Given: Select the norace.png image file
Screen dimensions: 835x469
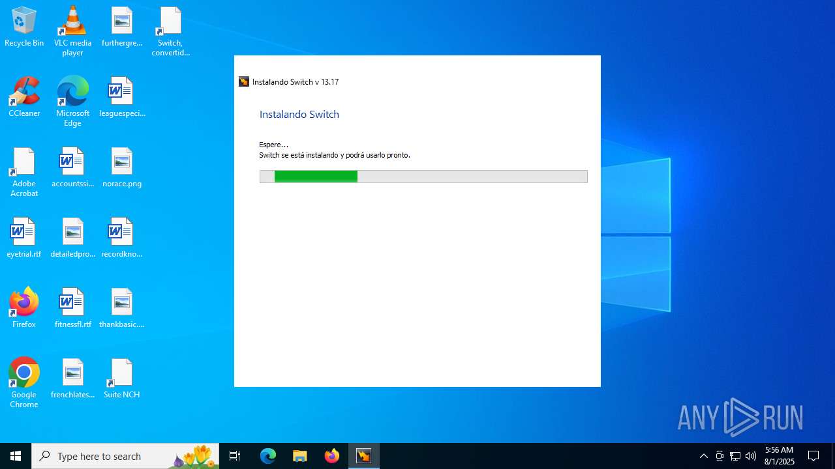Looking at the screenshot, I should pyautogui.click(x=122, y=168).
